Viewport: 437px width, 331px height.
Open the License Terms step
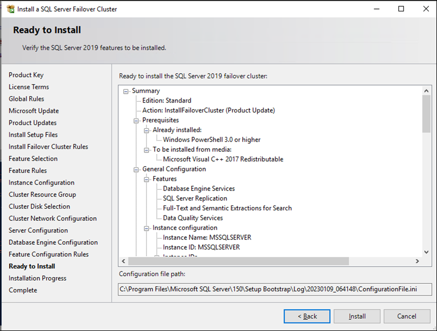(29, 87)
